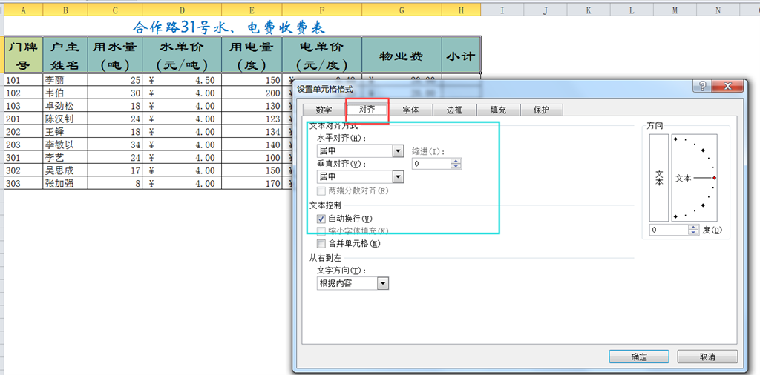
Task: Open the 边框 border tab
Action: click(453, 110)
